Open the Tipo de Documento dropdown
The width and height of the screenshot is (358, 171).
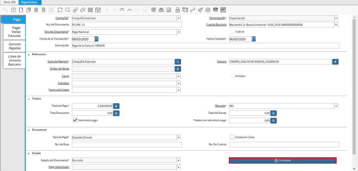point(179,32)
